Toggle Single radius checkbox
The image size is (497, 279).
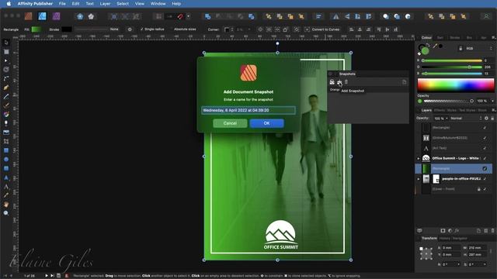[x=152, y=29]
